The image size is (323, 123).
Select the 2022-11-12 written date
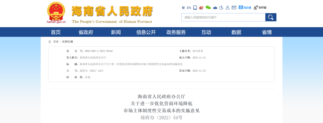coord(199,58)
